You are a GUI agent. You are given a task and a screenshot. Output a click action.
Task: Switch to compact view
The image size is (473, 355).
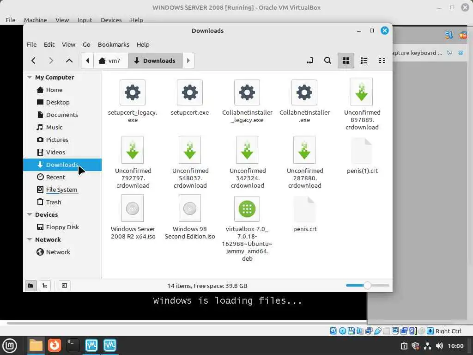382,61
